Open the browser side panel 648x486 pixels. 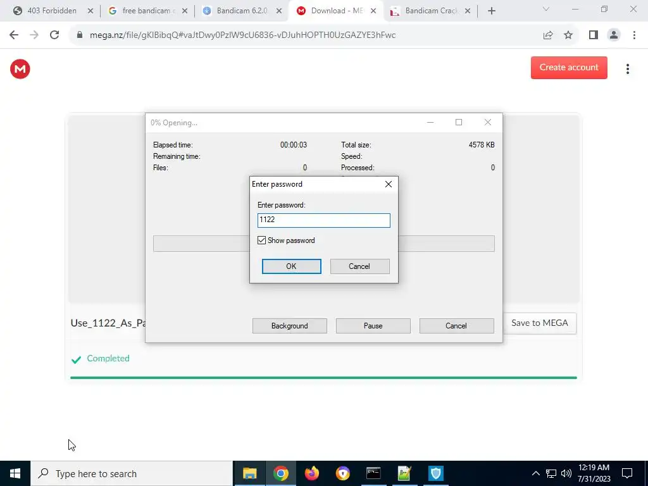tap(593, 35)
